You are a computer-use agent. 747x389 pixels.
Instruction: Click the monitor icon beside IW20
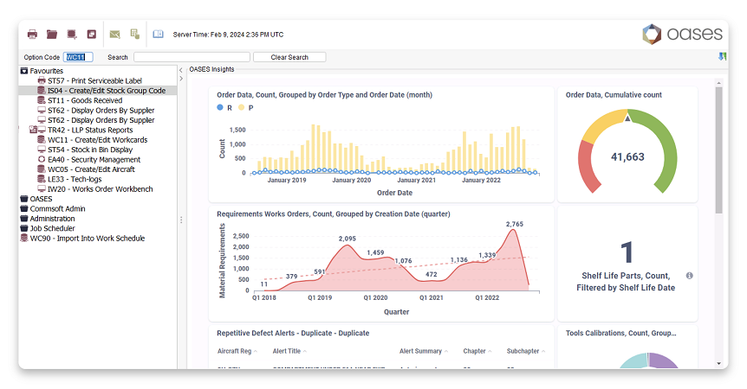point(42,189)
